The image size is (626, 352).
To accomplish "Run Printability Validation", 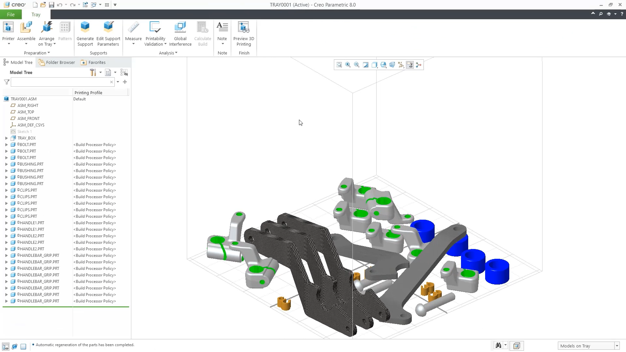I will coord(156,33).
